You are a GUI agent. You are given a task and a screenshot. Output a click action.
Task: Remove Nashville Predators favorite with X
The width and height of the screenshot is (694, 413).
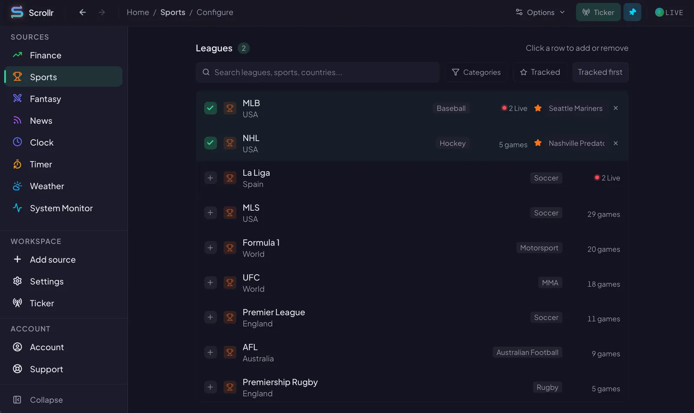(x=615, y=143)
